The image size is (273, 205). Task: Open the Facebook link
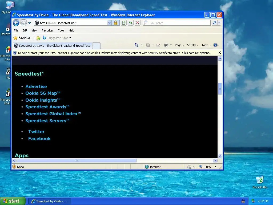pos(39,139)
